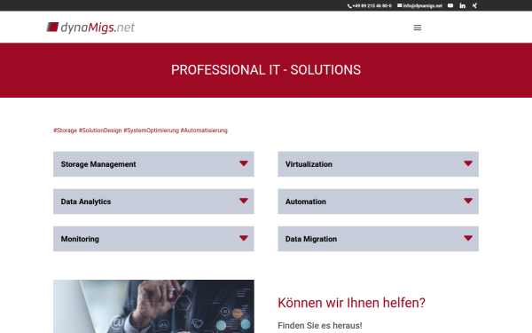Expand the Data Analytics accordion
Viewport: 532px width, 333px height.
coord(153,202)
